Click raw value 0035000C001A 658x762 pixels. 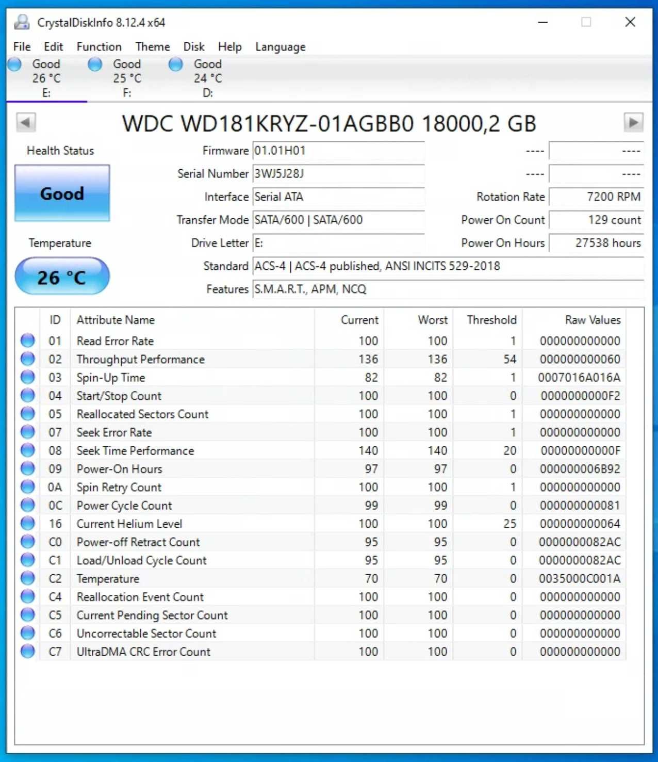[x=580, y=579]
